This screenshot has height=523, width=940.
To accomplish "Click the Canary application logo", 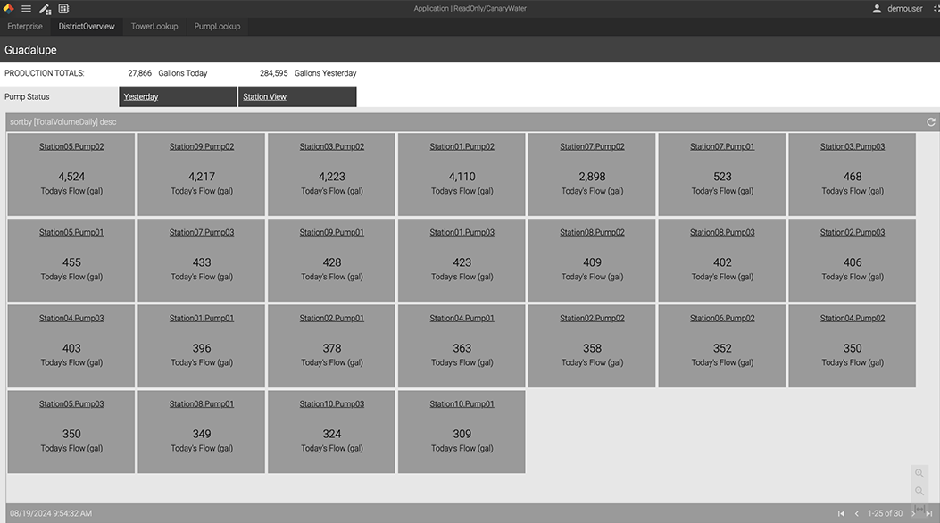I will tap(8, 8).
